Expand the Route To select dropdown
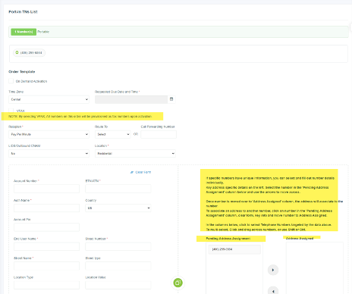352x294 pixels. tap(113, 134)
